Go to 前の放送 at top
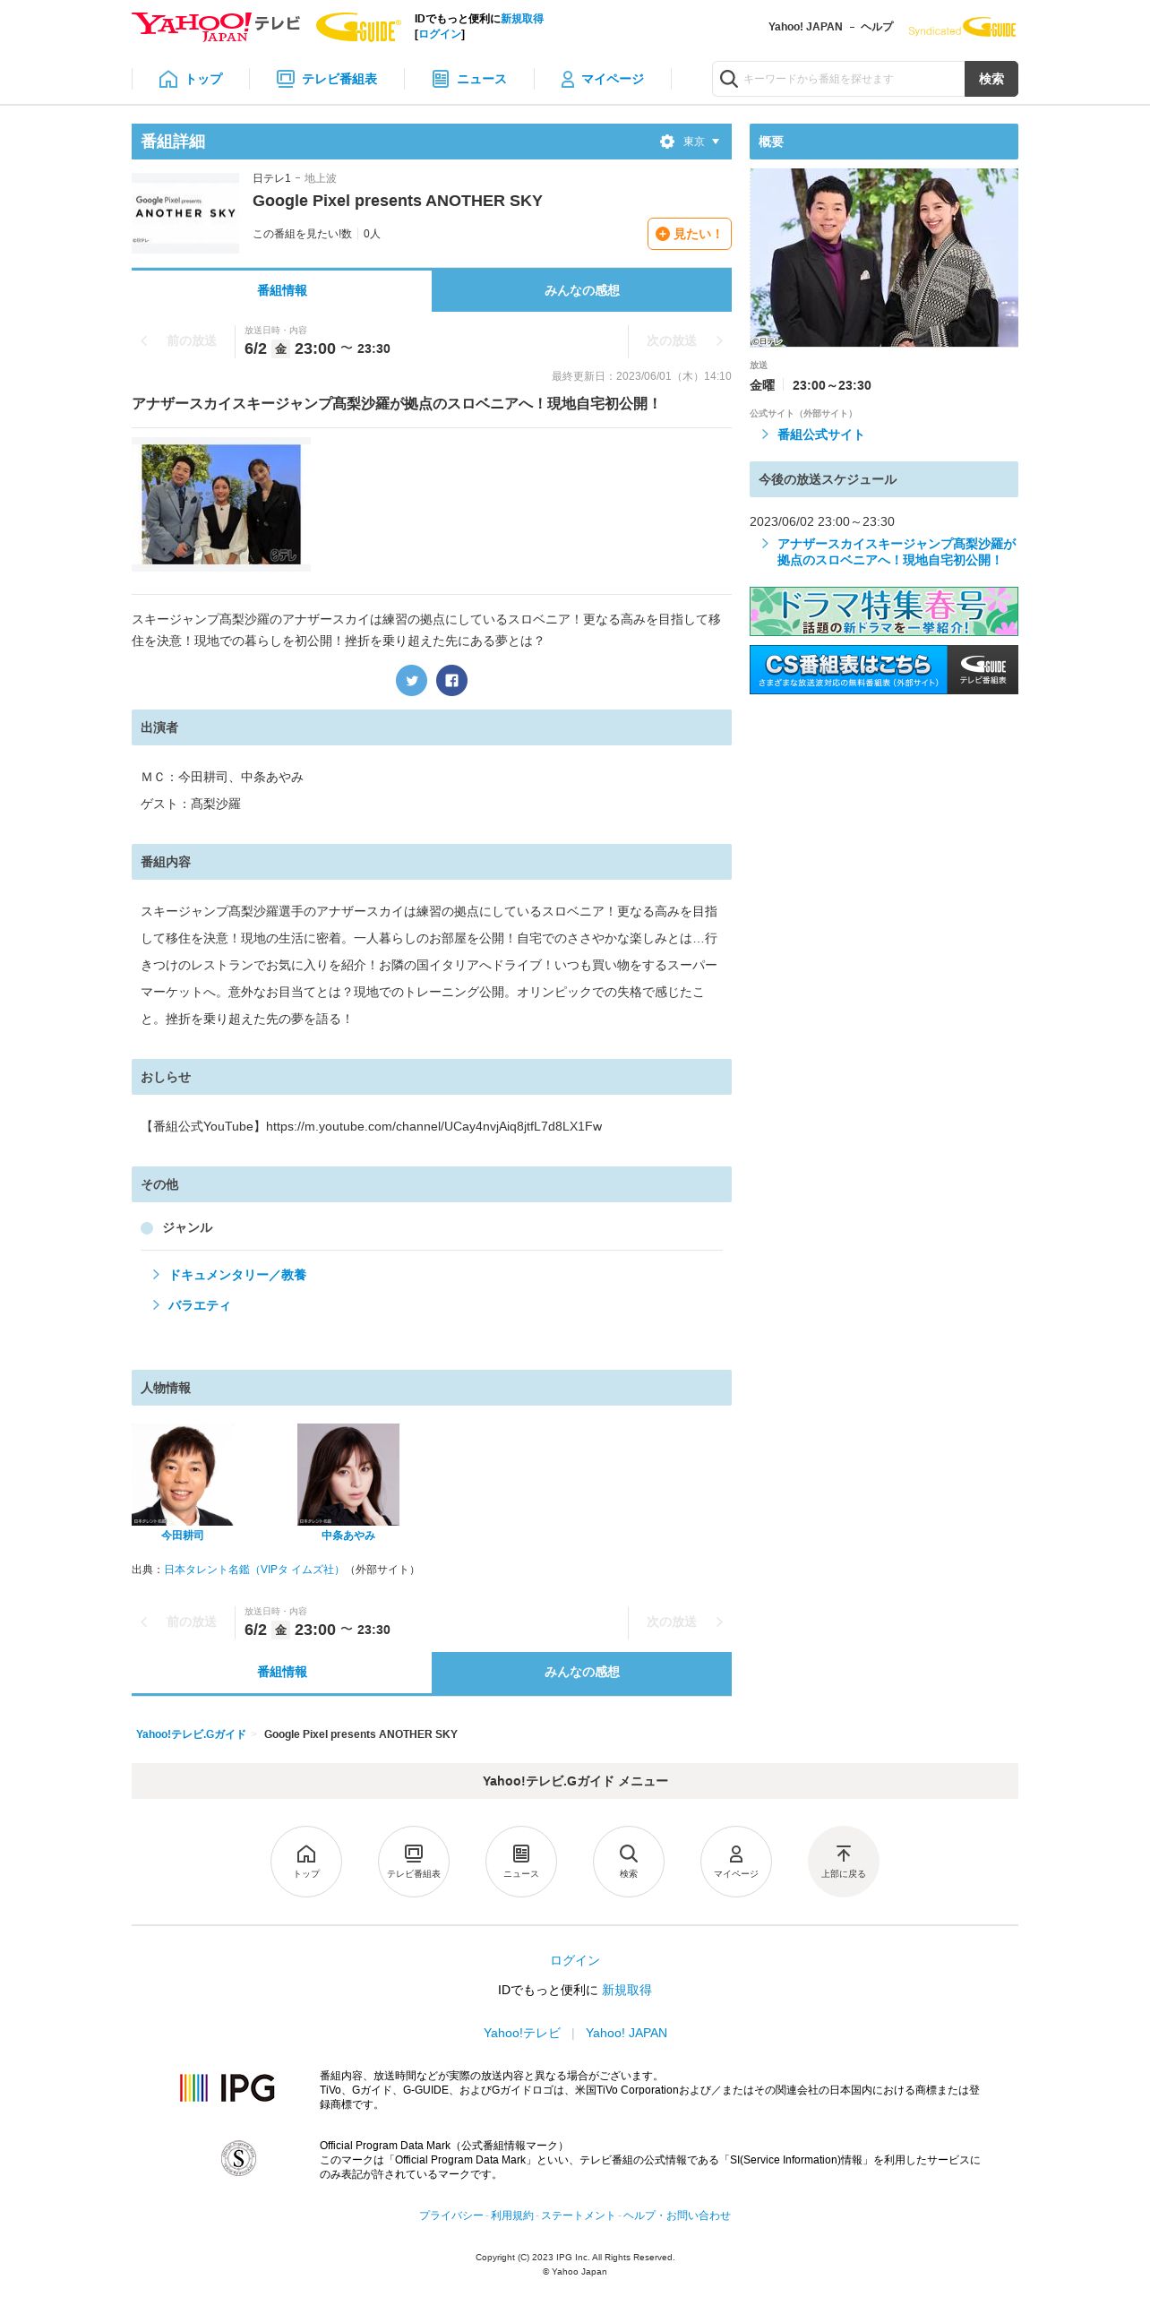Screen dimensions: 1150x2297 pyautogui.click(x=181, y=341)
